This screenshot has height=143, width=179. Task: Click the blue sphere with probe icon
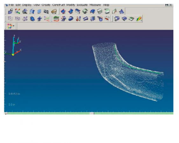[100, 19]
